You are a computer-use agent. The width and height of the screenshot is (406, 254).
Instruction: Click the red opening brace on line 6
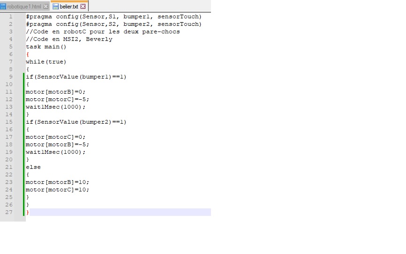pyautogui.click(x=27, y=54)
